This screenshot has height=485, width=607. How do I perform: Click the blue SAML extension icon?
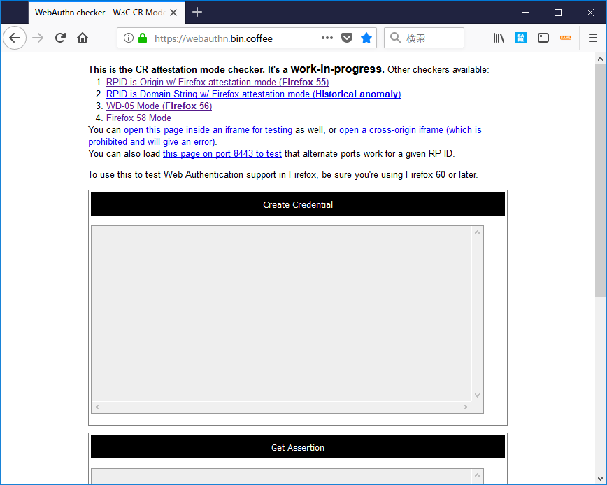[521, 38]
